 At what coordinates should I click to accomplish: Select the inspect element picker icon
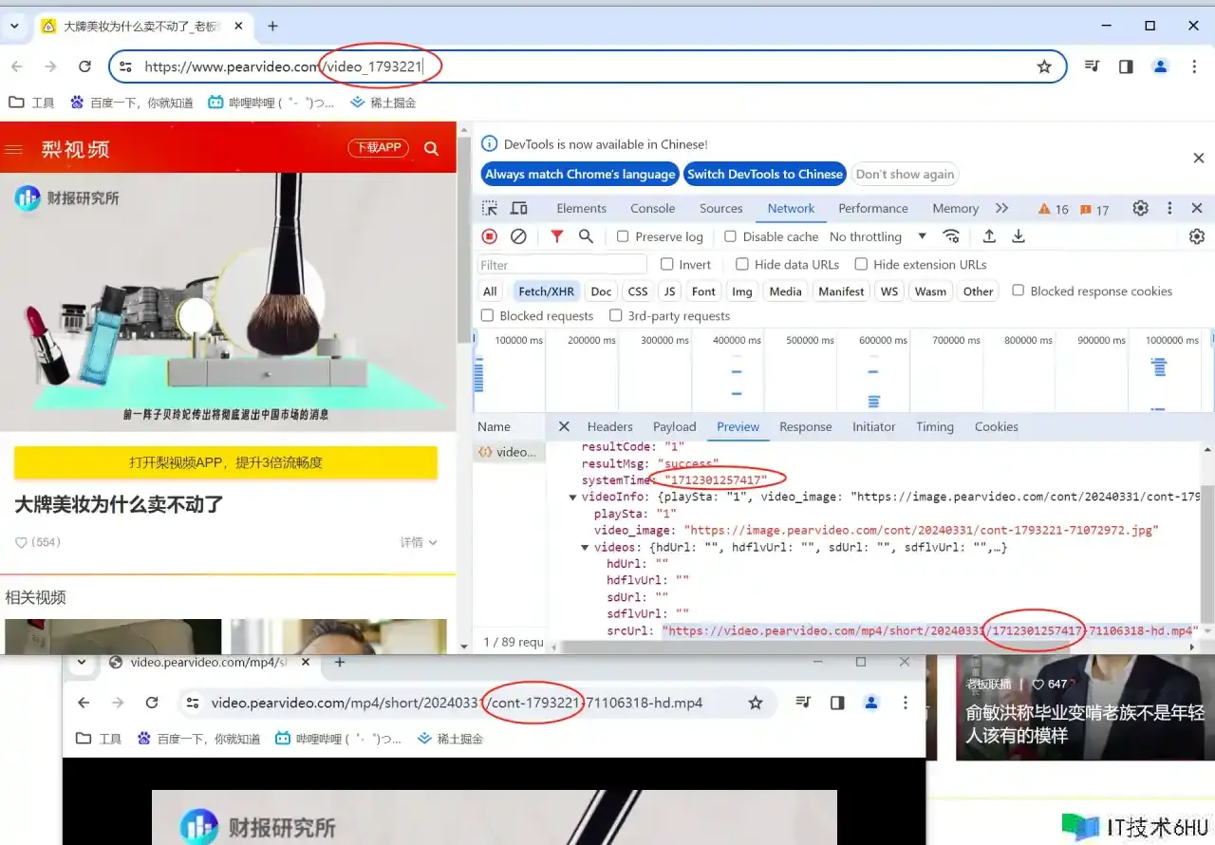click(x=490, y=208)
